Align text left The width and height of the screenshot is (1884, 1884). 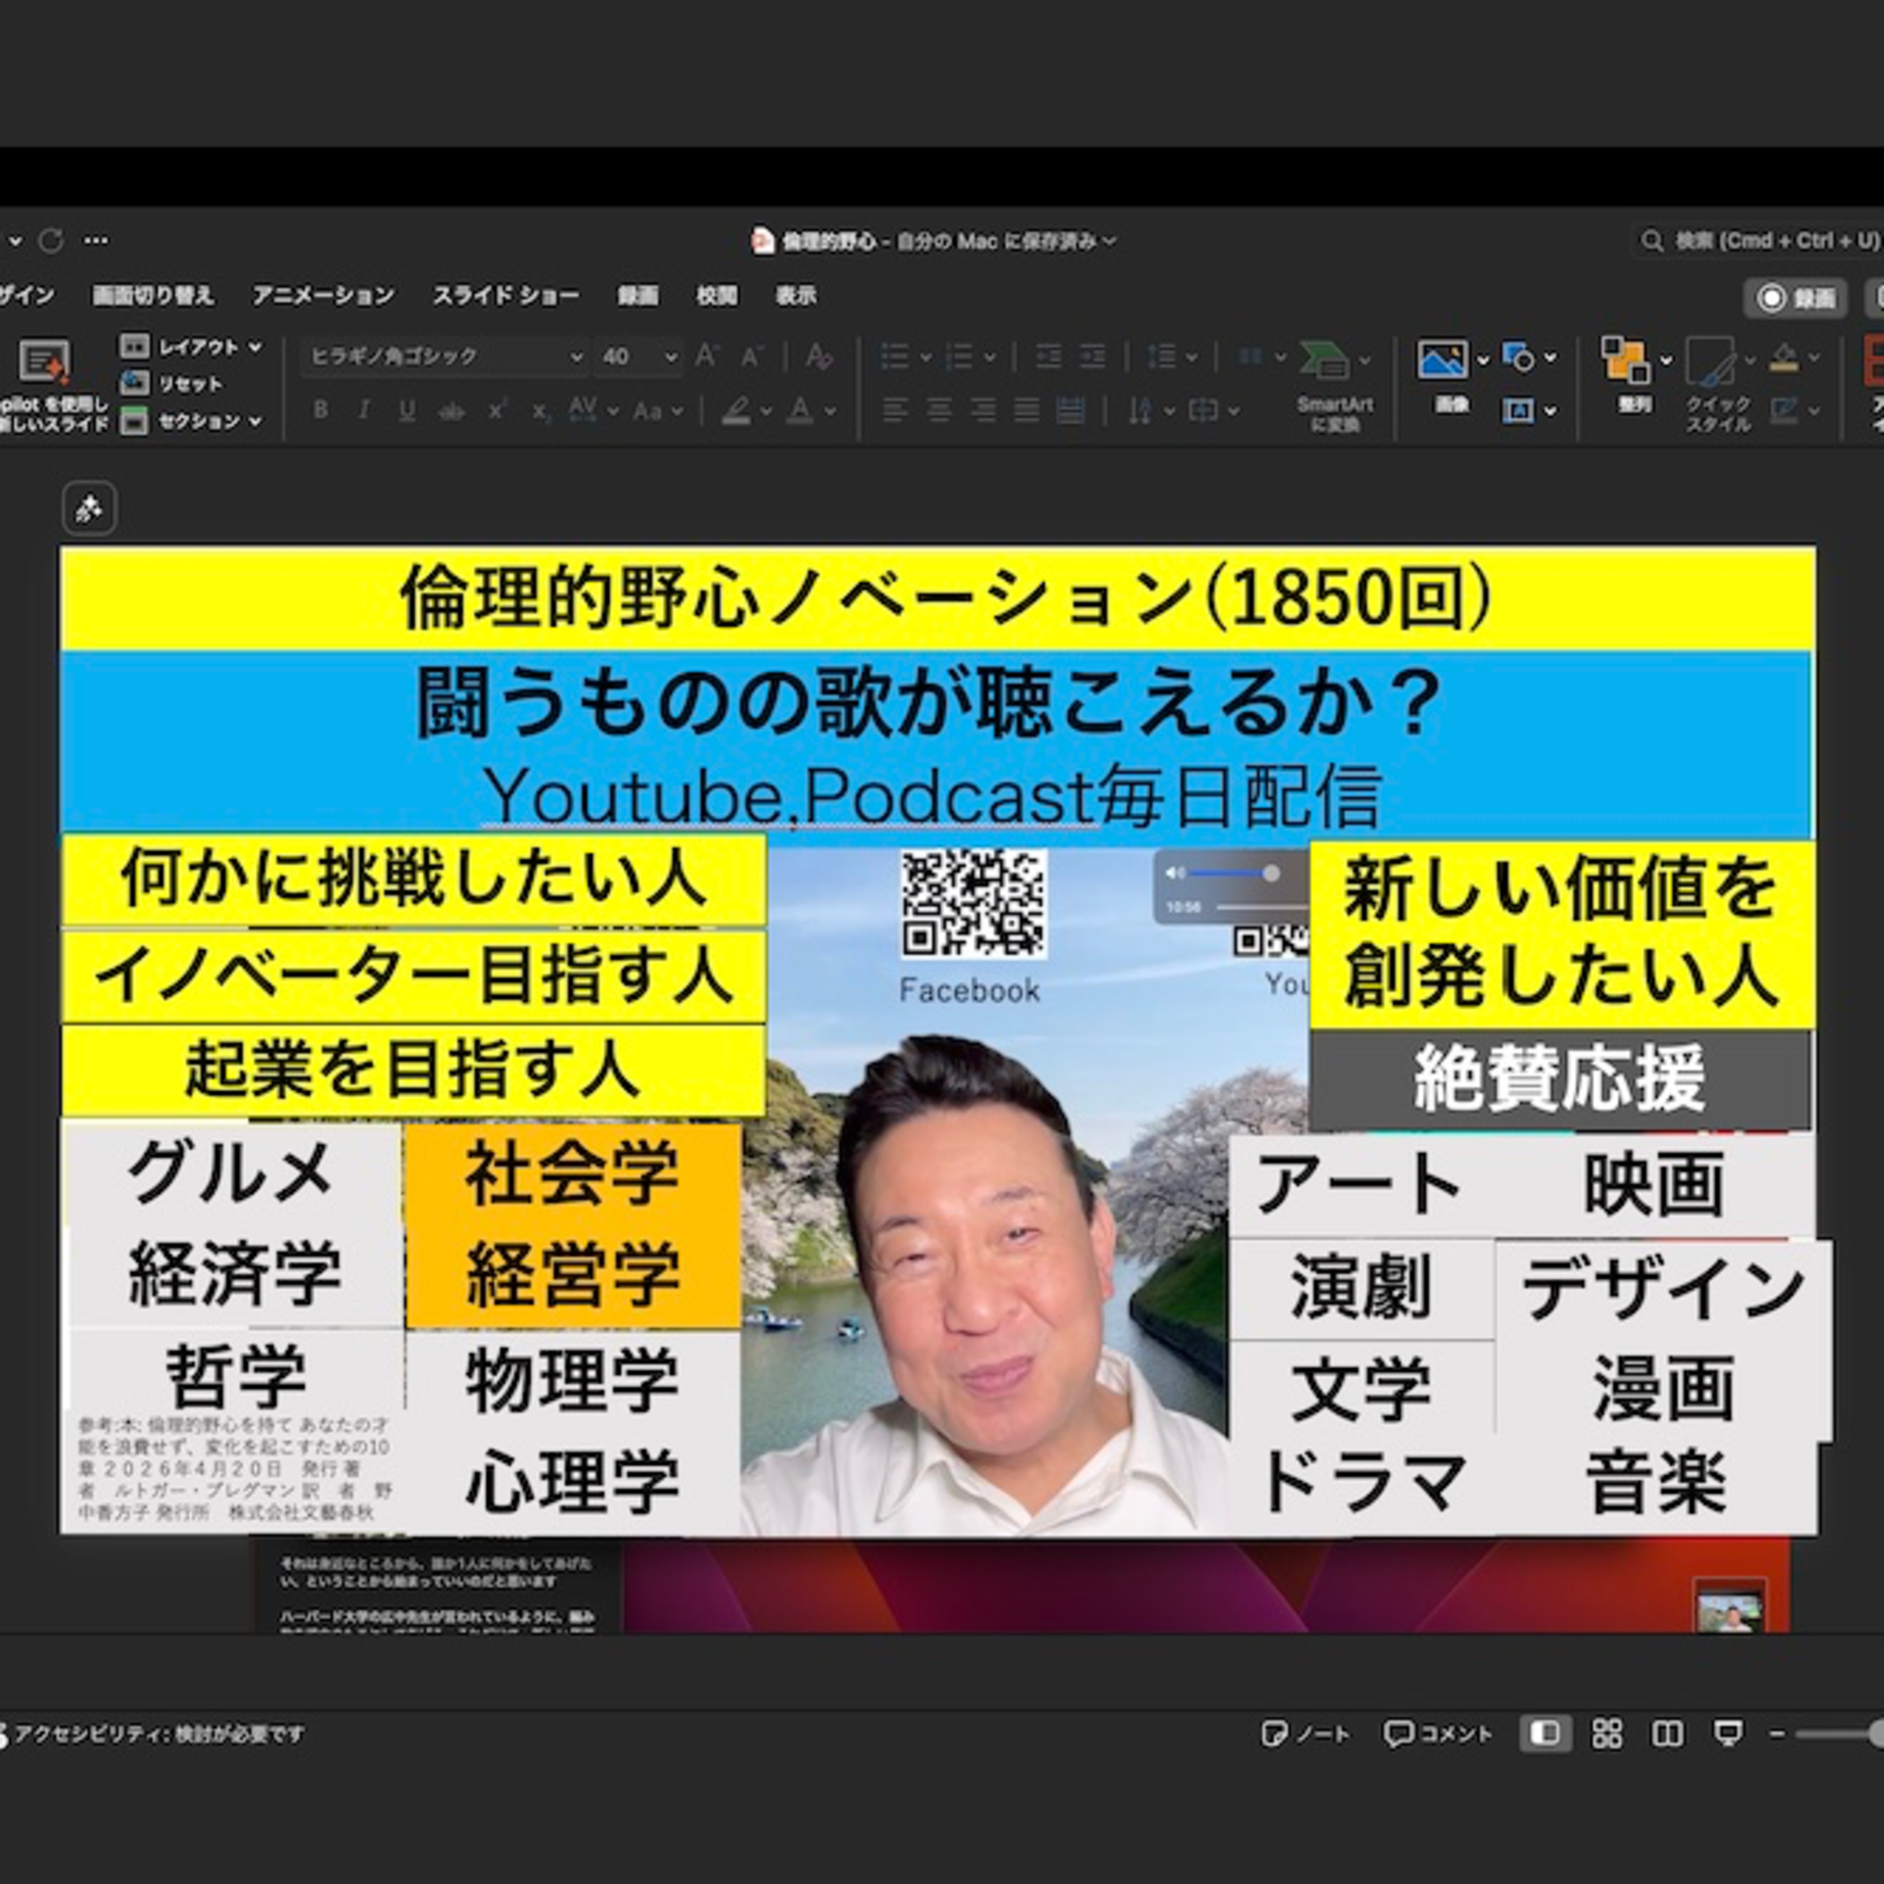click(x=894, y=411)
